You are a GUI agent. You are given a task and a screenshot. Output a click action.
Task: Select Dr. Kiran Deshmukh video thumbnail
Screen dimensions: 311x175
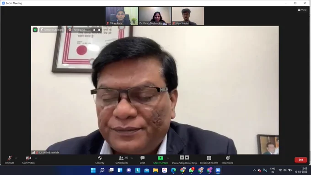[x=155, y=16]
